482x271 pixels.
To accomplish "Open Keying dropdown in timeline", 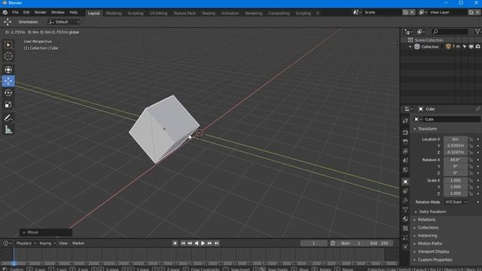I will coord(47,243).
